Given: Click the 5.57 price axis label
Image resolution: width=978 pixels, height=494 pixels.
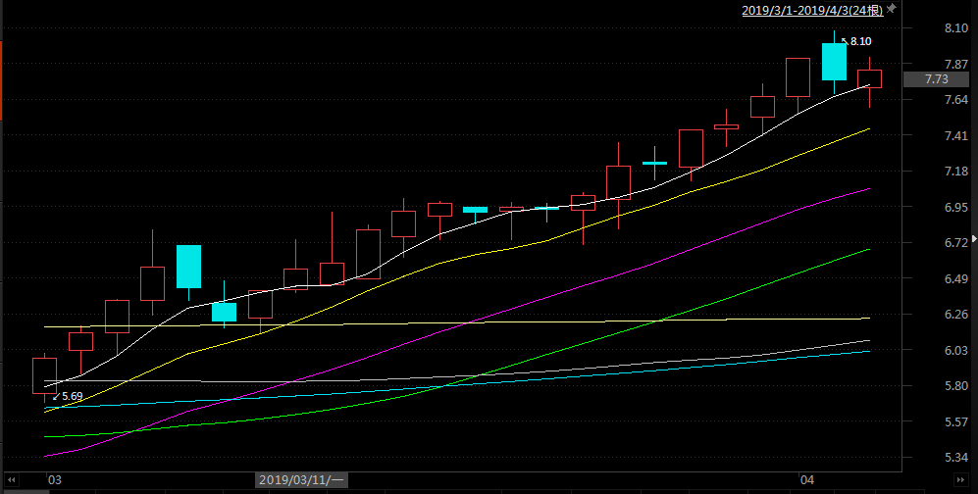Looking at the screenshot, I should tap(956, 422).
